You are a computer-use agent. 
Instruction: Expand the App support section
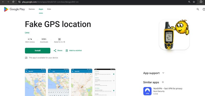click(x=163, y=73)
